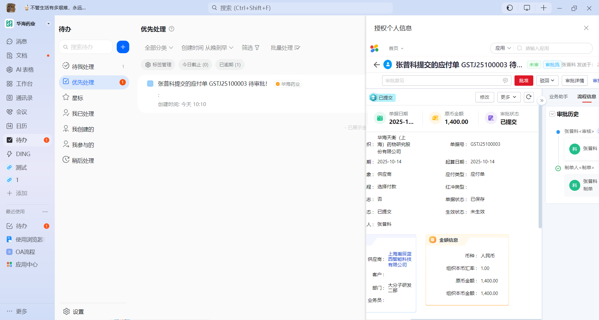
Task: Select 我创建的 todos
Action: [x=94, y=129]
